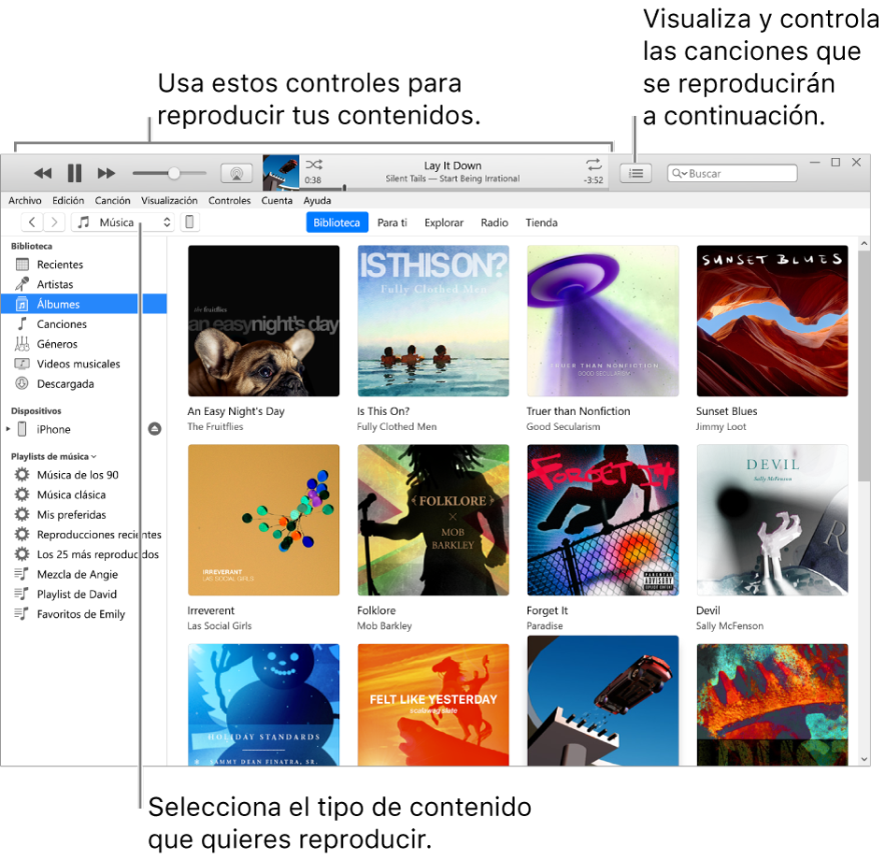Open Mis preferidas smart playlist

(x=83, y=514)
